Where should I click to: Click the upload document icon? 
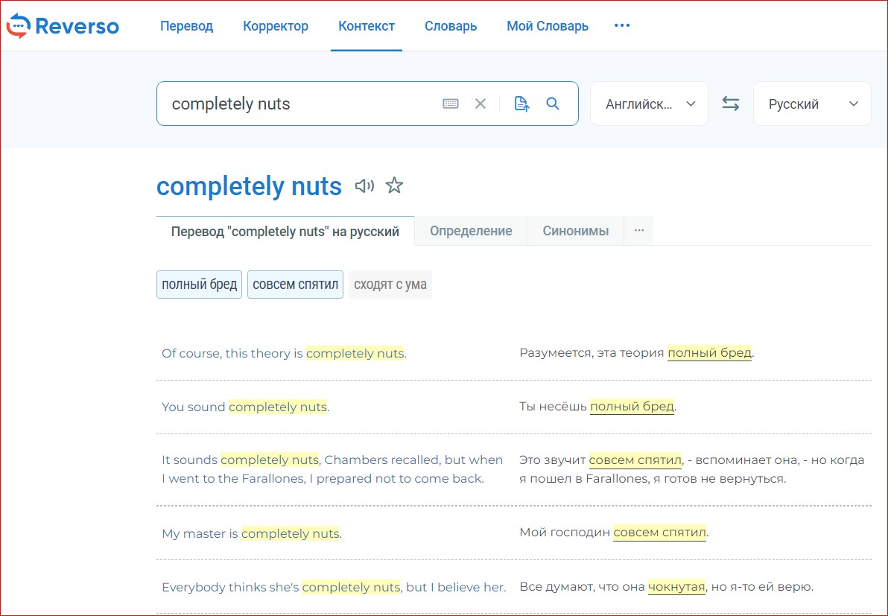[x=521, y=104]
